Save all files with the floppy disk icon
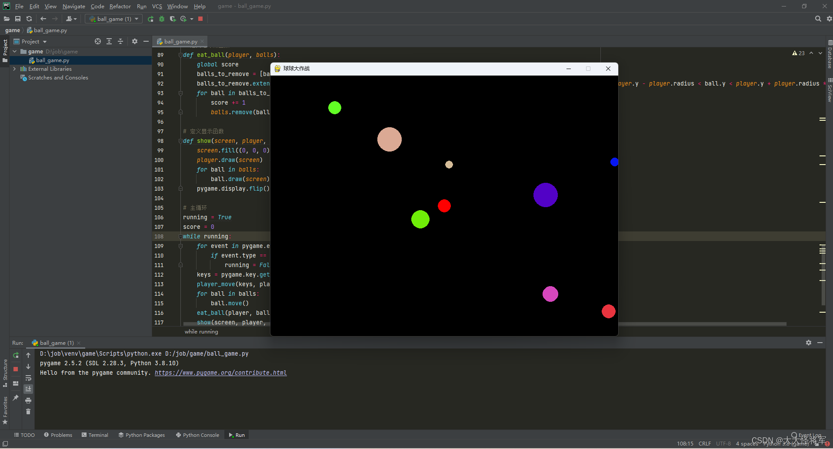Screen dimensions: 833x449 tap(18, 19)
